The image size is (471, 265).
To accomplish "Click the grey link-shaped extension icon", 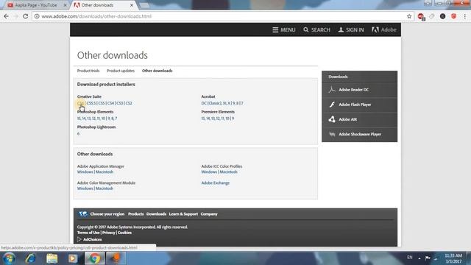I will (432, 16).
